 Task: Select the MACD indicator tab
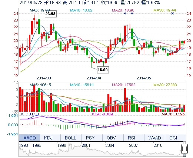coord(29,138)
